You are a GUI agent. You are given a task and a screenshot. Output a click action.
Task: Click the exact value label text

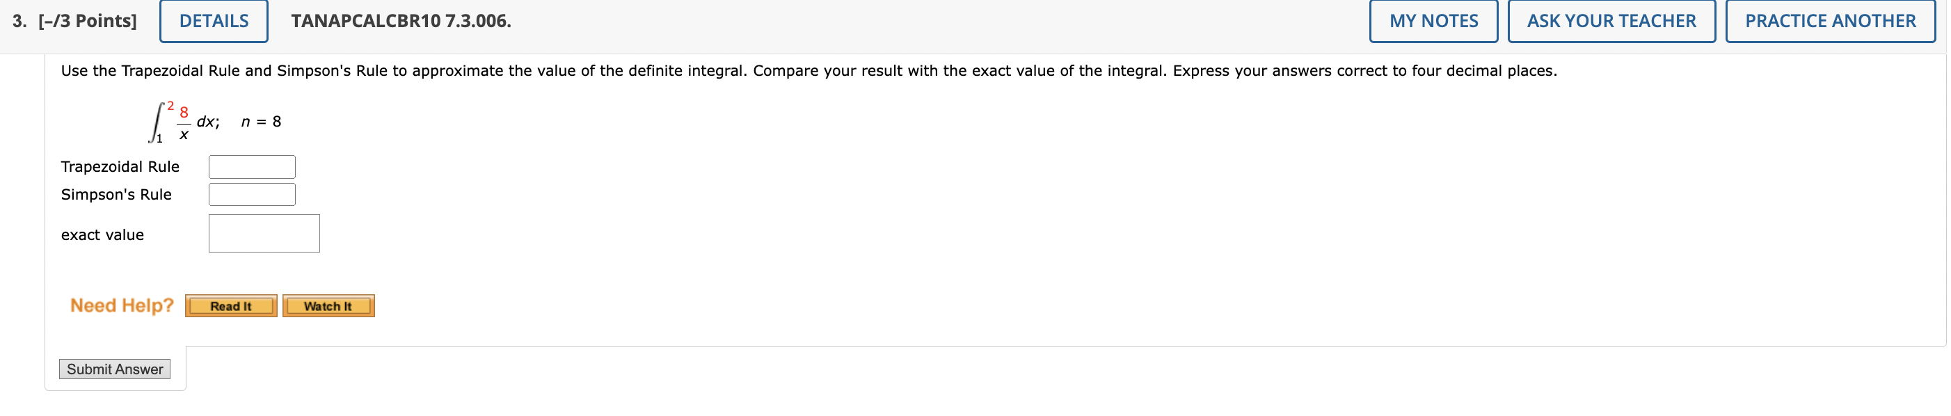pos(102,234)
